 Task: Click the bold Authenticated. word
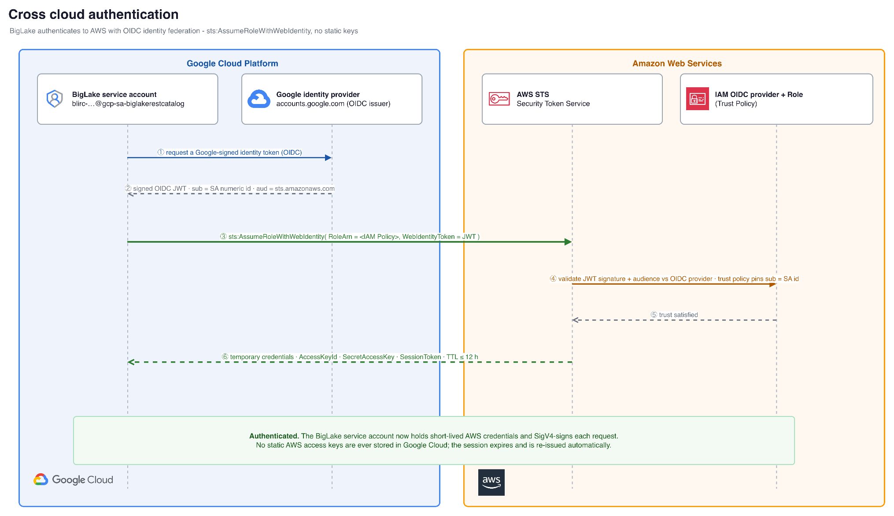click(x=274, y=436)
